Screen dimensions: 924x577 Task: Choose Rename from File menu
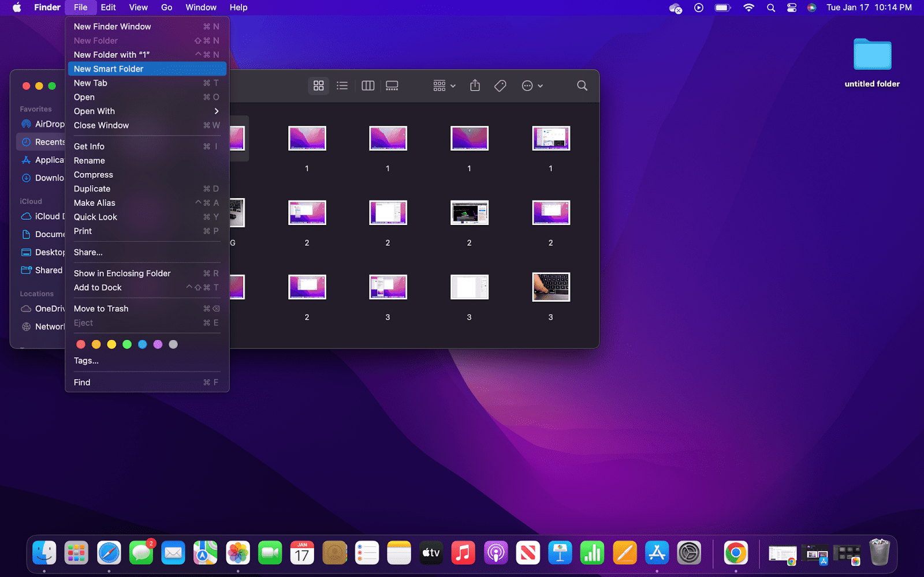tap(147, 160)
